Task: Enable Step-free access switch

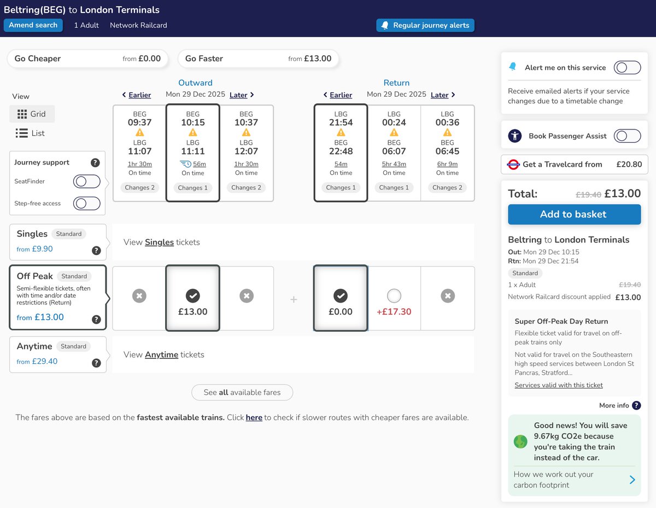Action: click(87, 204)
